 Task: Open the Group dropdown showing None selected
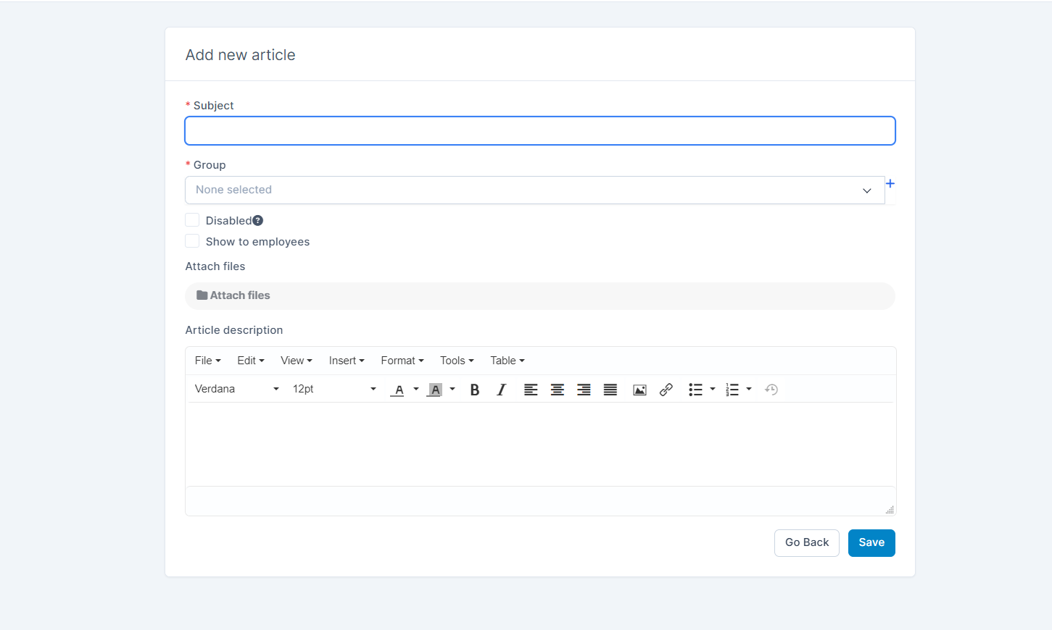click(x=534, y=190)
